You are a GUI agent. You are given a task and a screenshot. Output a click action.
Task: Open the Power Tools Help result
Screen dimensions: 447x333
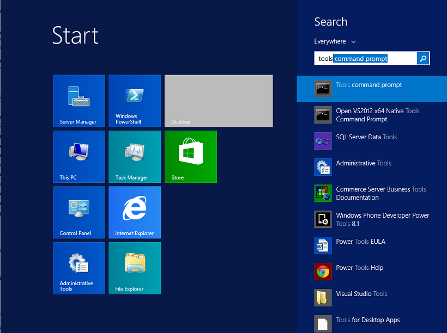(x=359, y=268)
